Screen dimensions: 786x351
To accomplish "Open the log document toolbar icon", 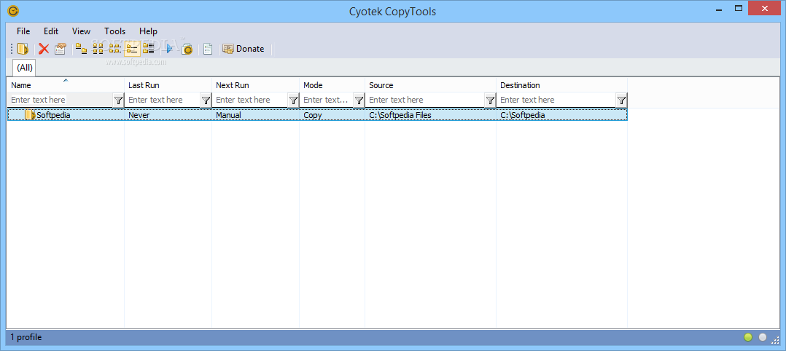I will [208, 49].
